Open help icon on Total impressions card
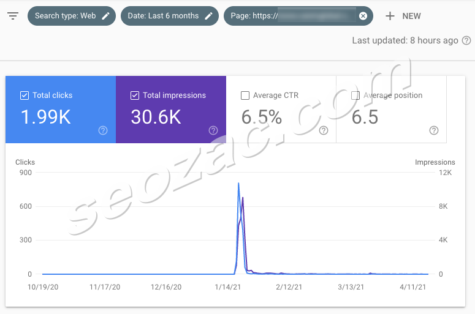The image size is (475, 314). click(x=213, y=130)
